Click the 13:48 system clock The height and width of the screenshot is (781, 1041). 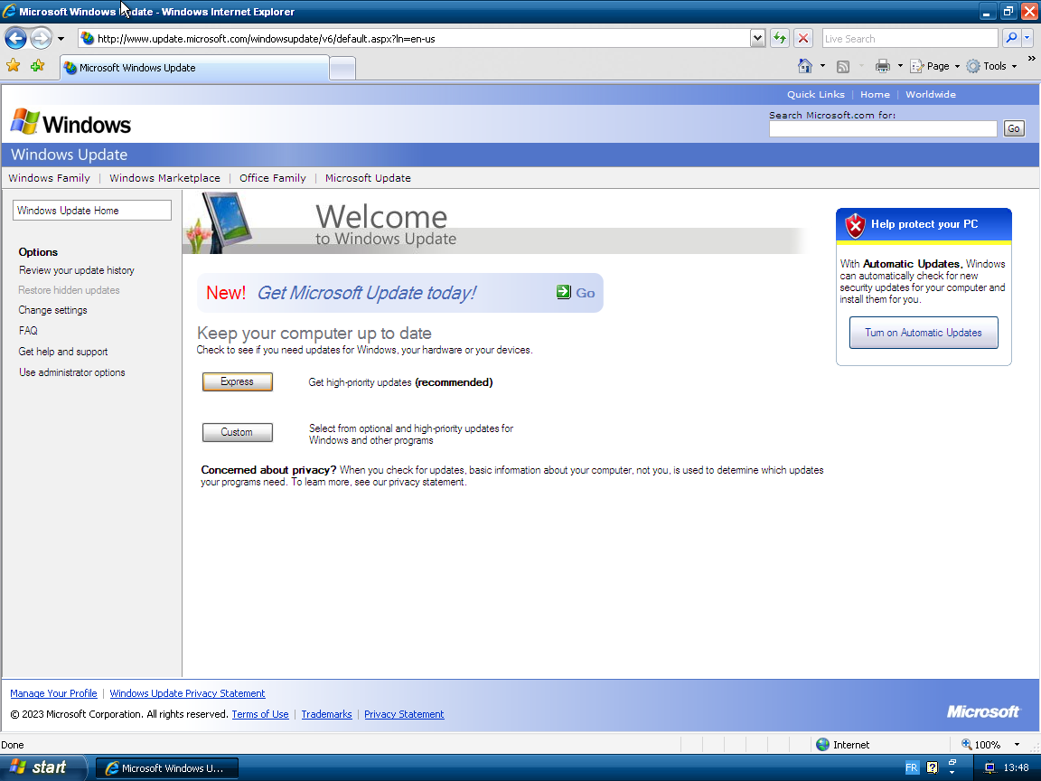point(1017,768)
